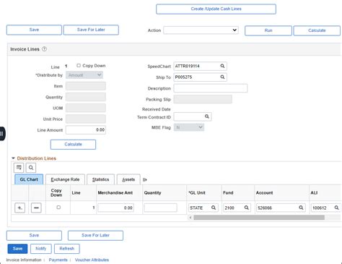Image resolution: width=342 pixels, height=264 pixels.
Task: Add a distribution line with plus button
Action: click(19, 208)
